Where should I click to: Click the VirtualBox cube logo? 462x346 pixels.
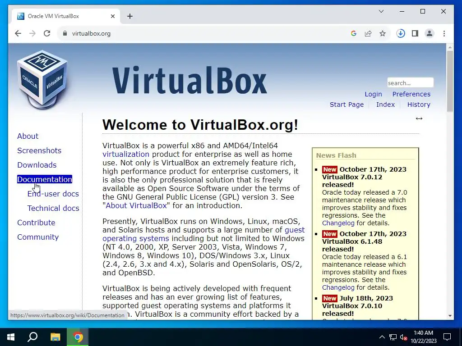tap(43, 79)
